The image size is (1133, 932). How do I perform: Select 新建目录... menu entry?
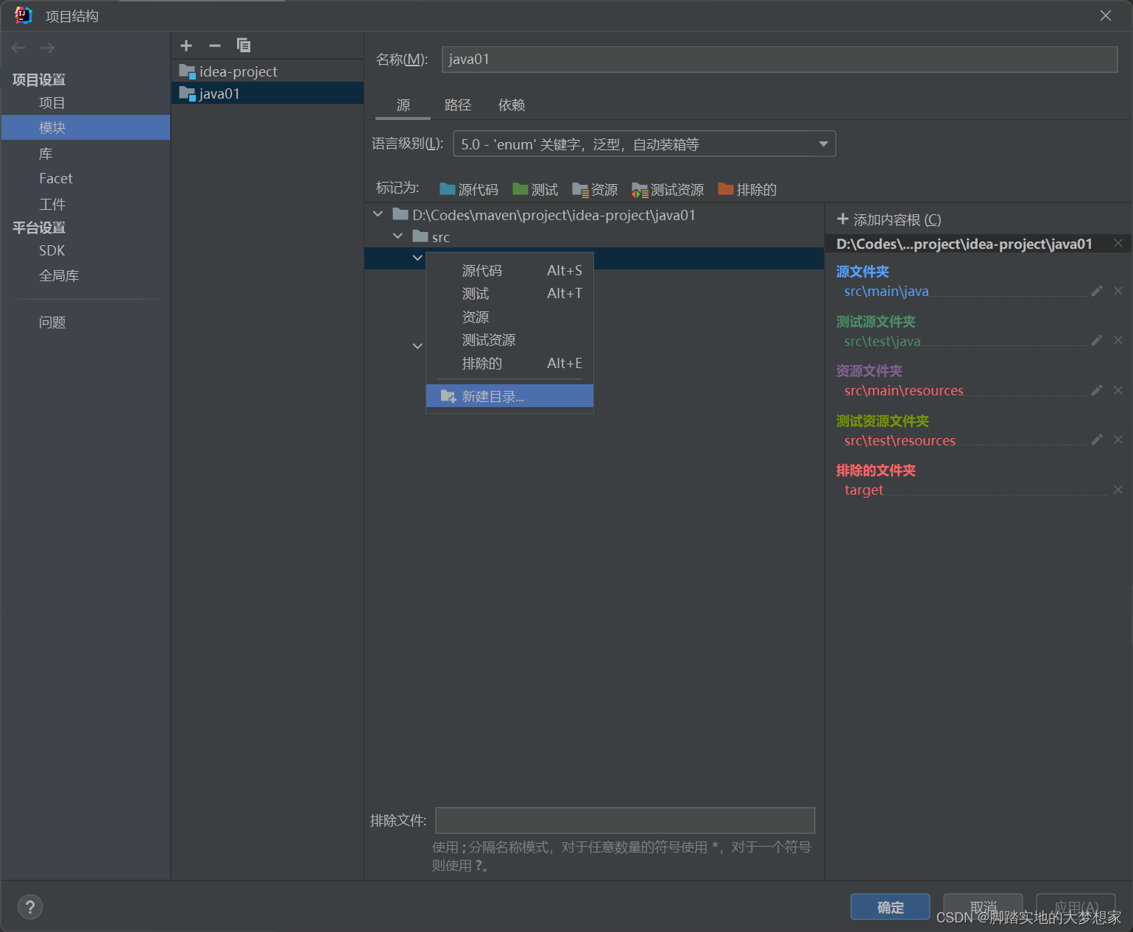[x=509, y=396]
